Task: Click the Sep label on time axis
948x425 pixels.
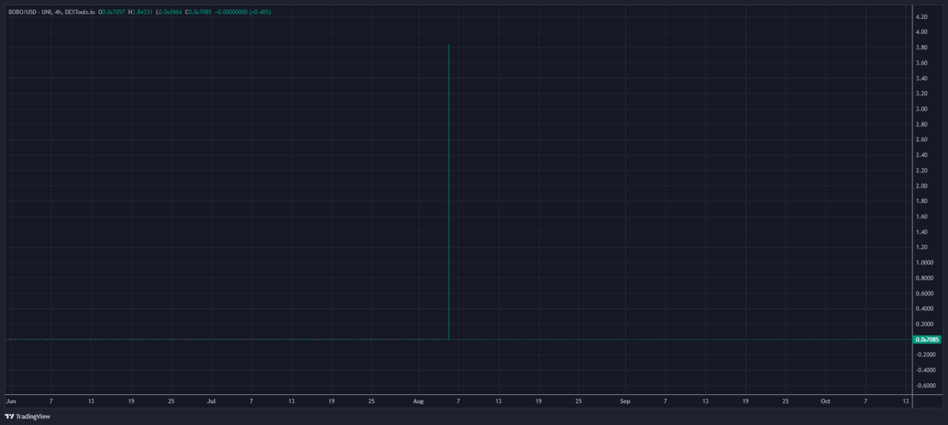Action: pyautogui.click(x=625, y=401)
